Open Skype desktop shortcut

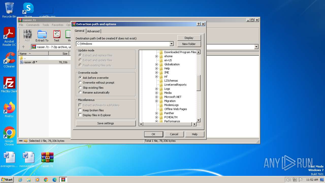28,10
